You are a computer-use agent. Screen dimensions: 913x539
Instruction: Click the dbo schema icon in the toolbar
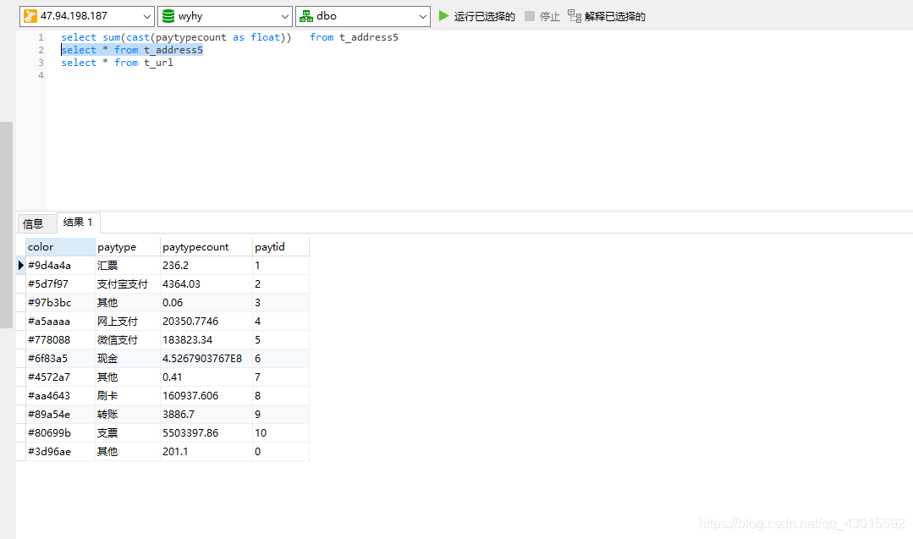point(305,15)
